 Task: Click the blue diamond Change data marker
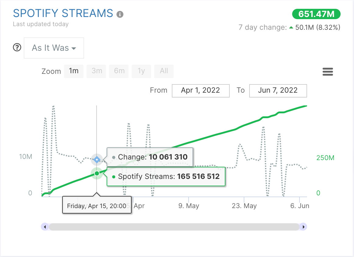(x=97, y=159)
